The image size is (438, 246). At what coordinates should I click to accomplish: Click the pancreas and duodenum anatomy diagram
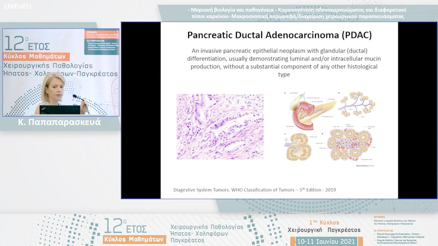click(310, 109)
